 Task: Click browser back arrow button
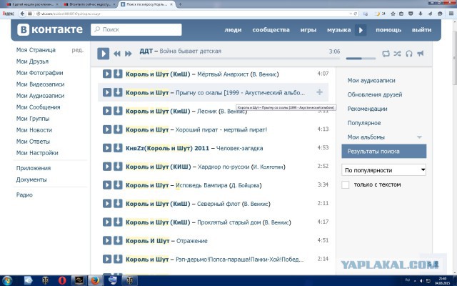pos(22,14)
